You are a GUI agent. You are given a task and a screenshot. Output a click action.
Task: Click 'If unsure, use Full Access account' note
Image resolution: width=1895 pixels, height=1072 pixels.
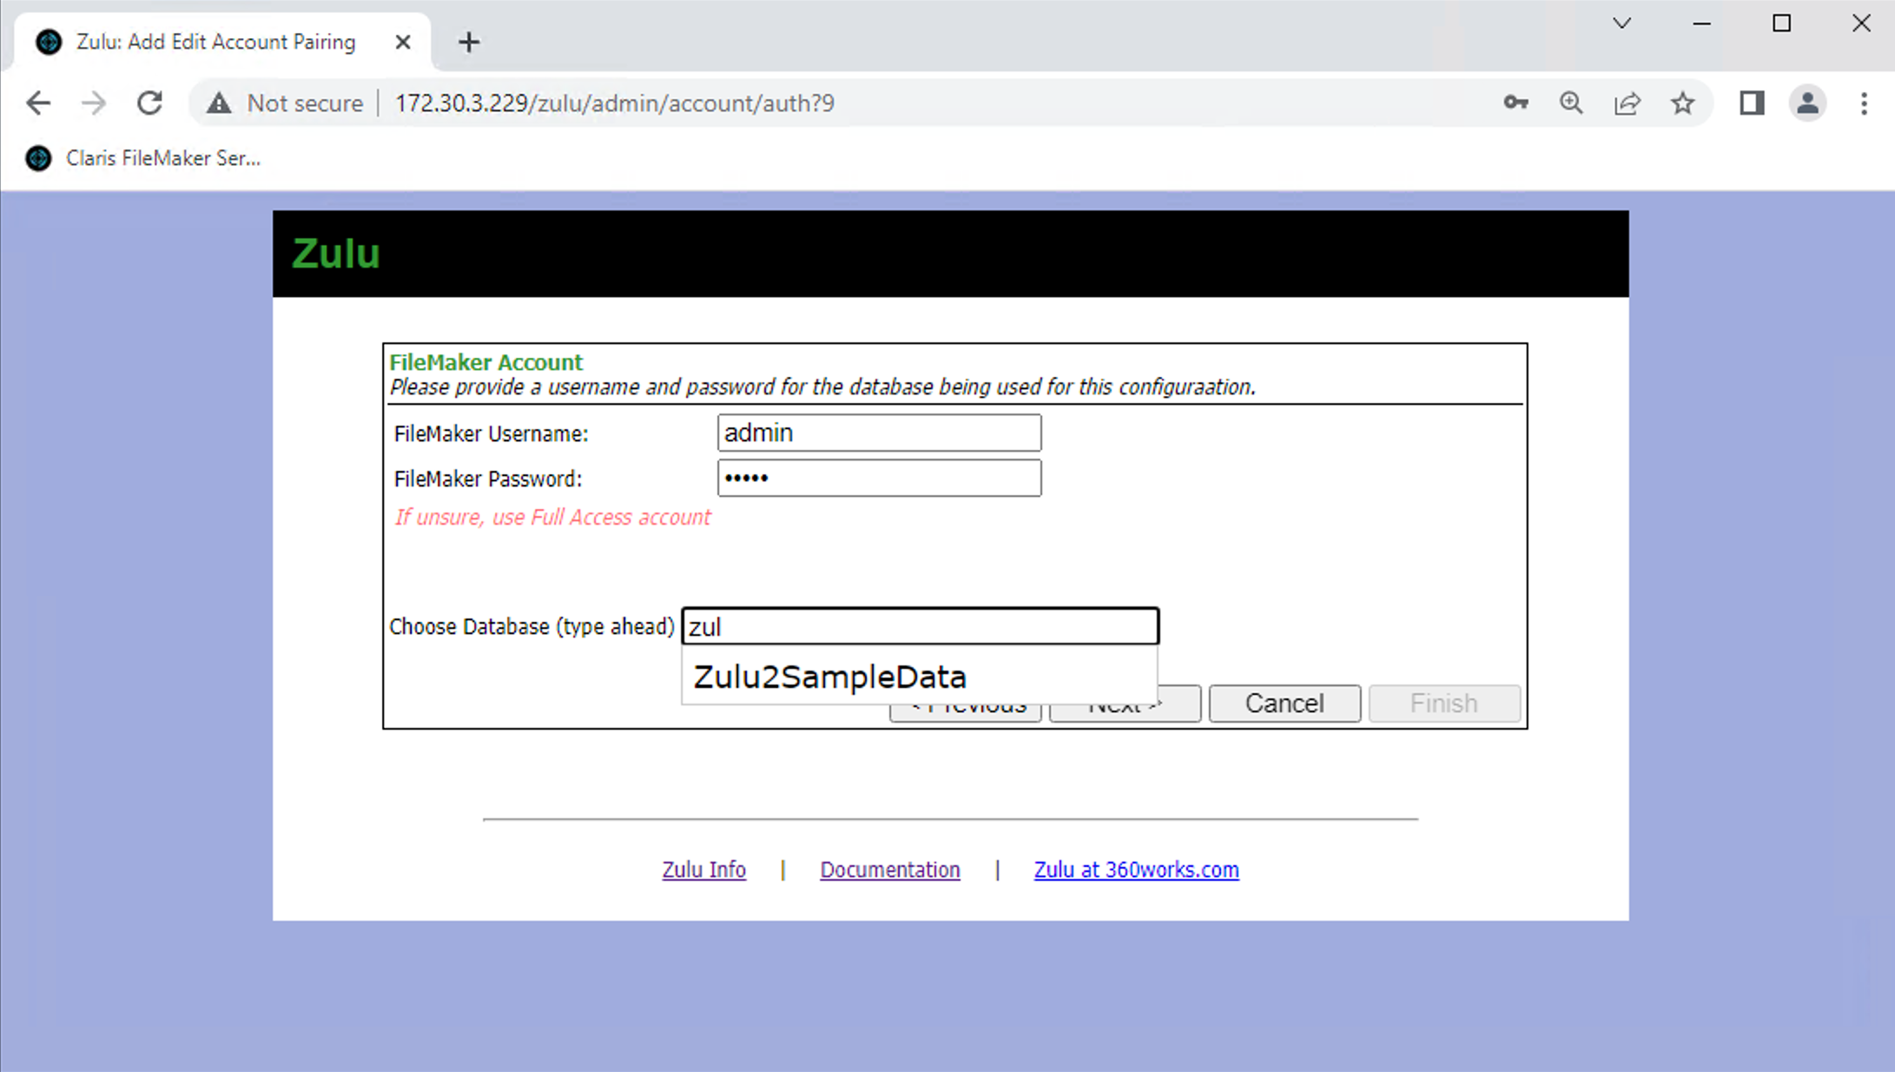coord(552,517)
